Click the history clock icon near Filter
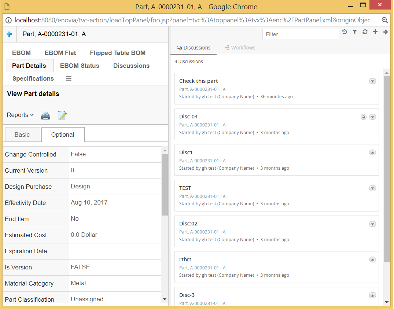 345,32
